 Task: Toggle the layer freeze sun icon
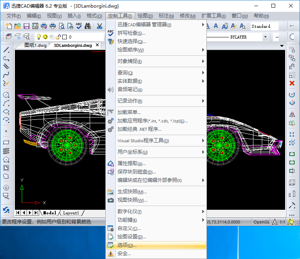tap(45, 37)
